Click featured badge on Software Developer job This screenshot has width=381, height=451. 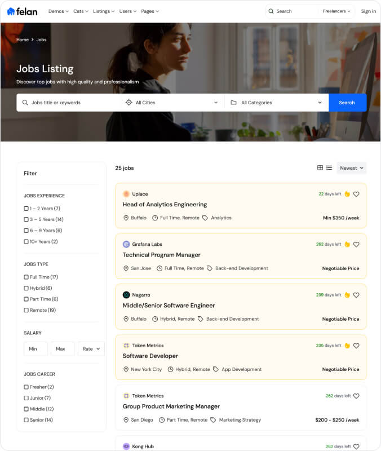347,346
